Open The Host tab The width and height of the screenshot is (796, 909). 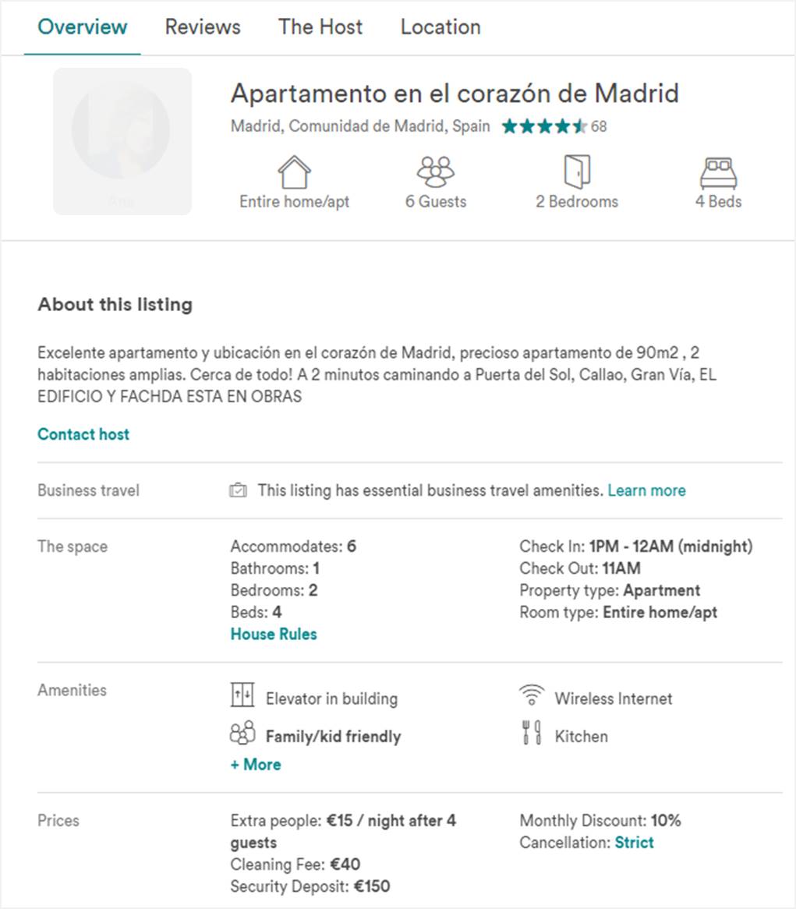pyautogui.click(x=320, y=27)
